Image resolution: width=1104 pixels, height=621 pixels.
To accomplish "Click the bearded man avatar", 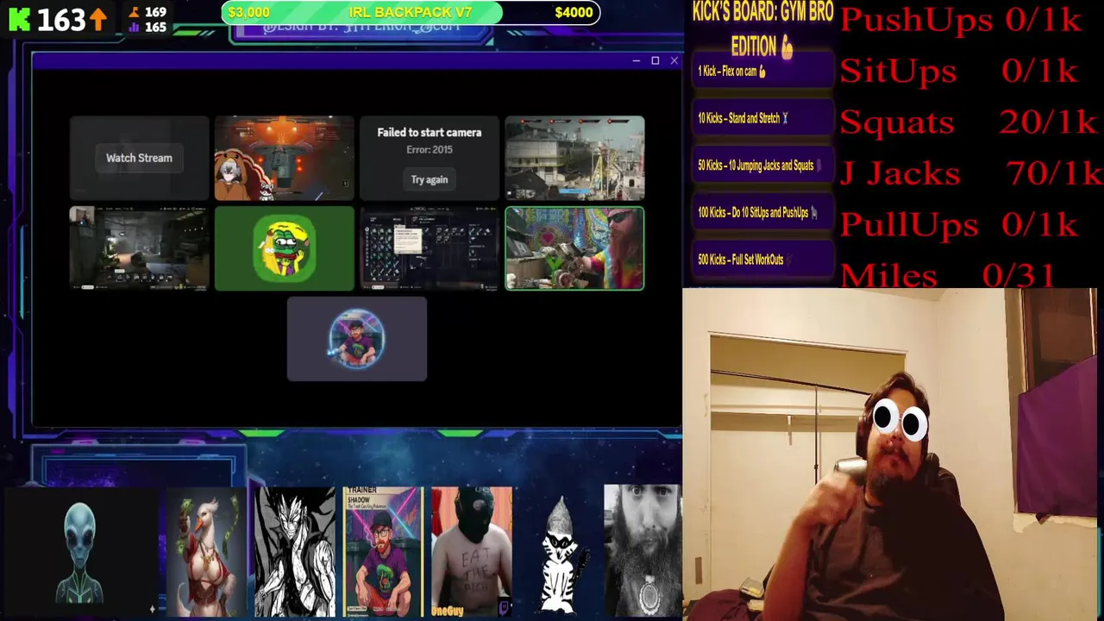I will coord(643,551).
